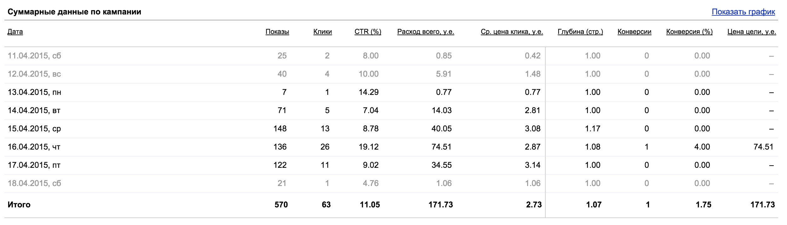
Task: Click goal price 74.51 on 16.04 row
Action: click(x=763, y=147)
